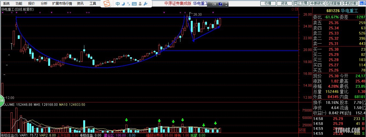Click the 资讯 button on right toolbar
Image resolution: width=366 pixels, height=137 pixels.
pos(284,3)
